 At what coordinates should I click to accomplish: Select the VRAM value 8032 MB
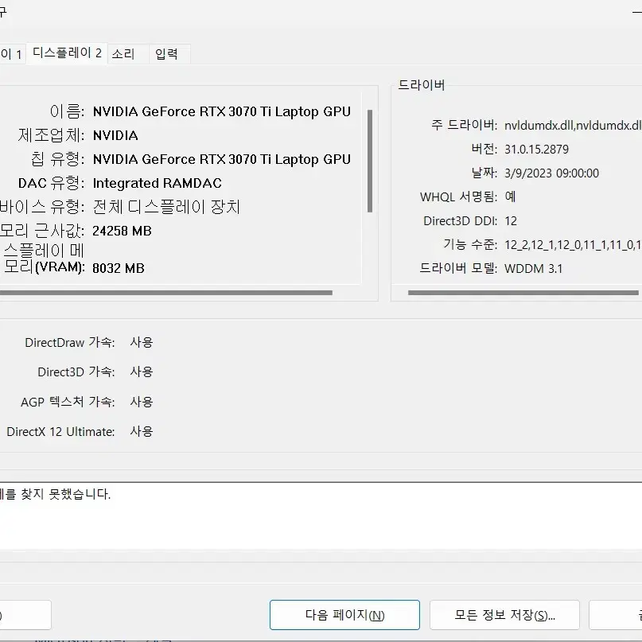(119, 268)
